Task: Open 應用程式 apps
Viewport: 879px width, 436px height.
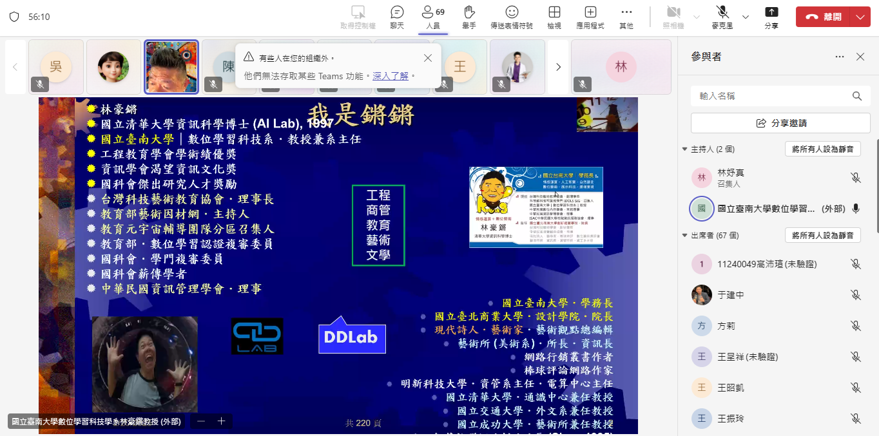Action: coord(590,17)
